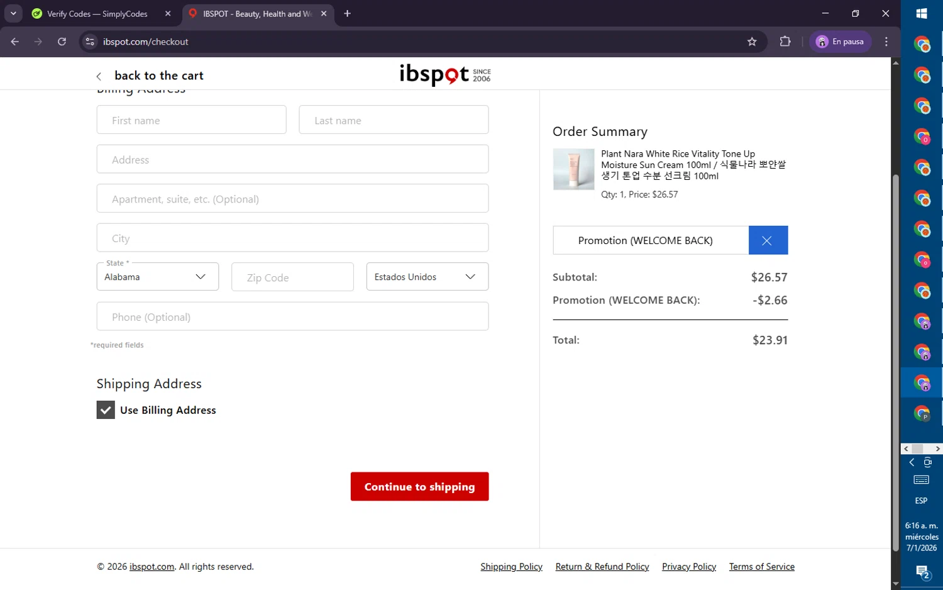Open the Shipping Policy link
This screenshot has width=943, height=590.
tap(512, 567)
